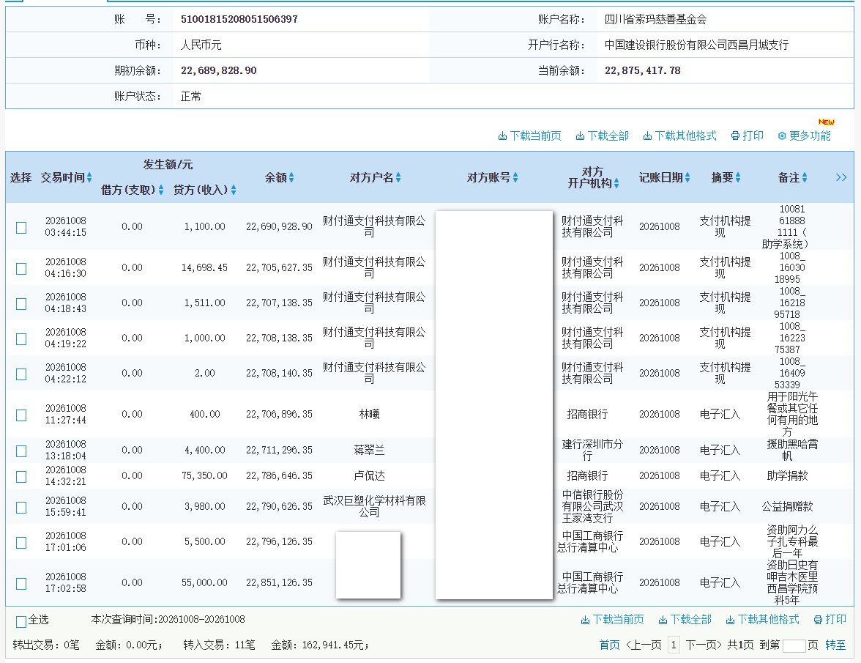Select opening balance 22,689,828.90
Image resolution: width=861 pixels, height=663 pixels.
(x=218, y=70)
